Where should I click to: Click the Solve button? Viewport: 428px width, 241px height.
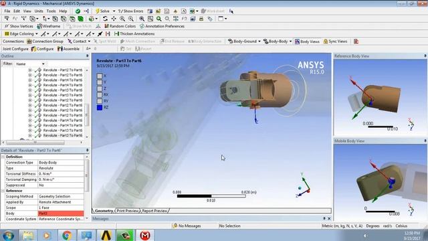[x=102, y=11]
